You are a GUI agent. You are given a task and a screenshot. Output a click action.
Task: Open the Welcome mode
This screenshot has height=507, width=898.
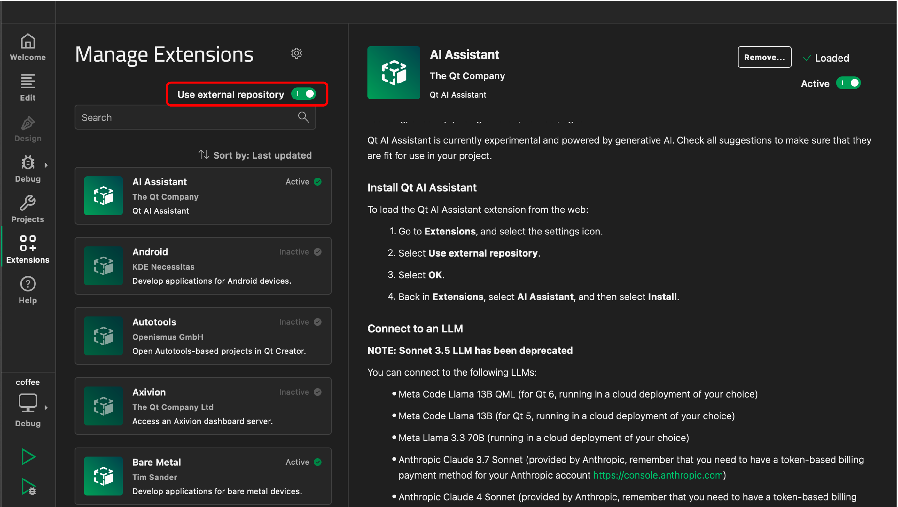pos(27,47)
